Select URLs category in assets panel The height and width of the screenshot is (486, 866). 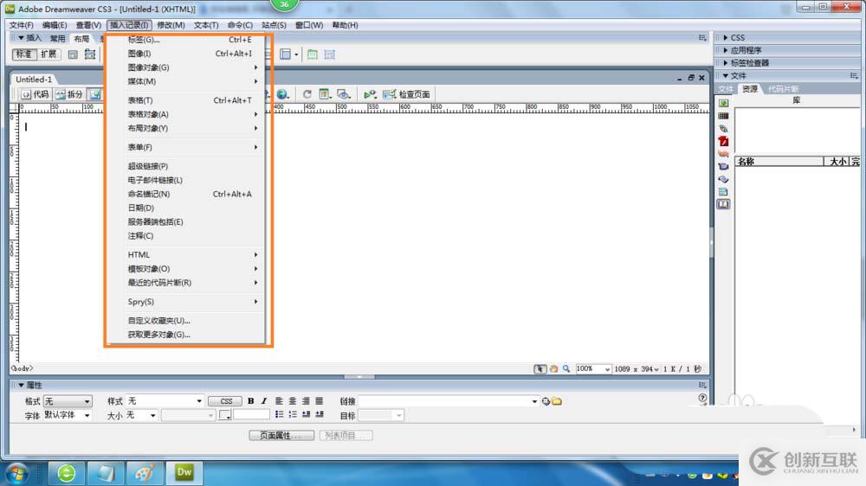723,129
